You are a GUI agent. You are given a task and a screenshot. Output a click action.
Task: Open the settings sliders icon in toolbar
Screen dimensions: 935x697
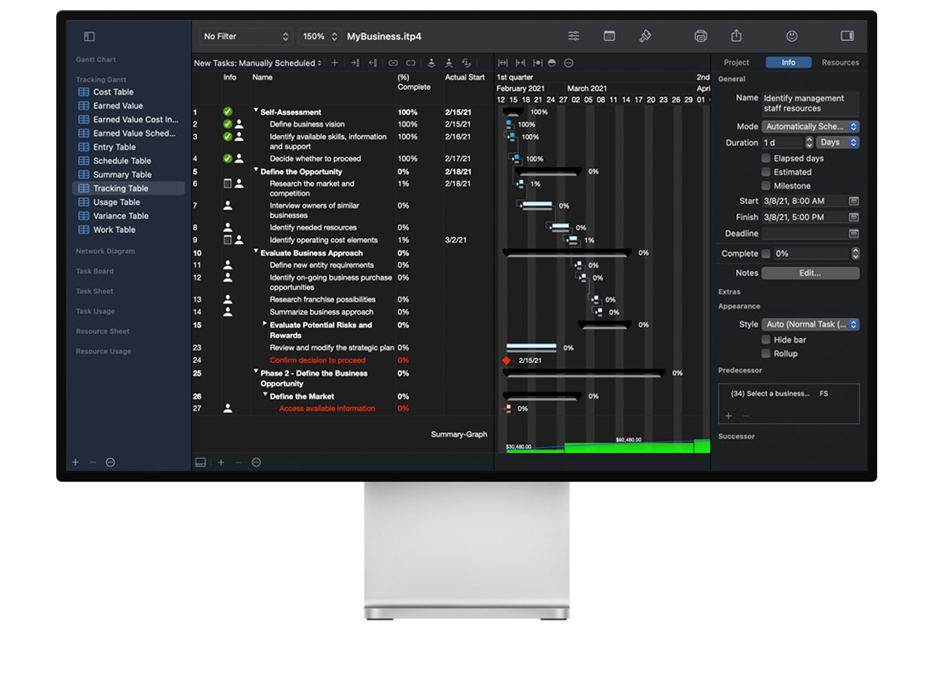click(574, 36)
